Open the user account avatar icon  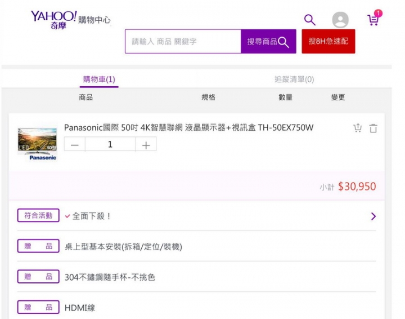pos(340,20)
